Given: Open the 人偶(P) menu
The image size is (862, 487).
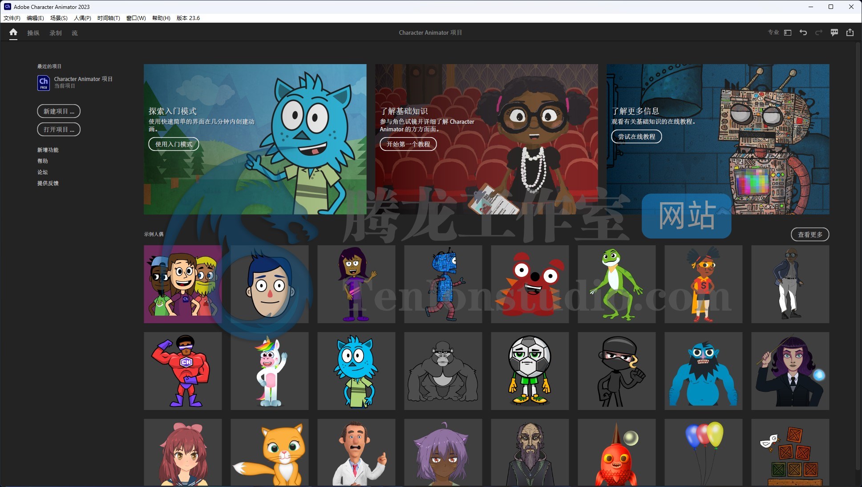Looking at the screenshot, I should 82,18.
